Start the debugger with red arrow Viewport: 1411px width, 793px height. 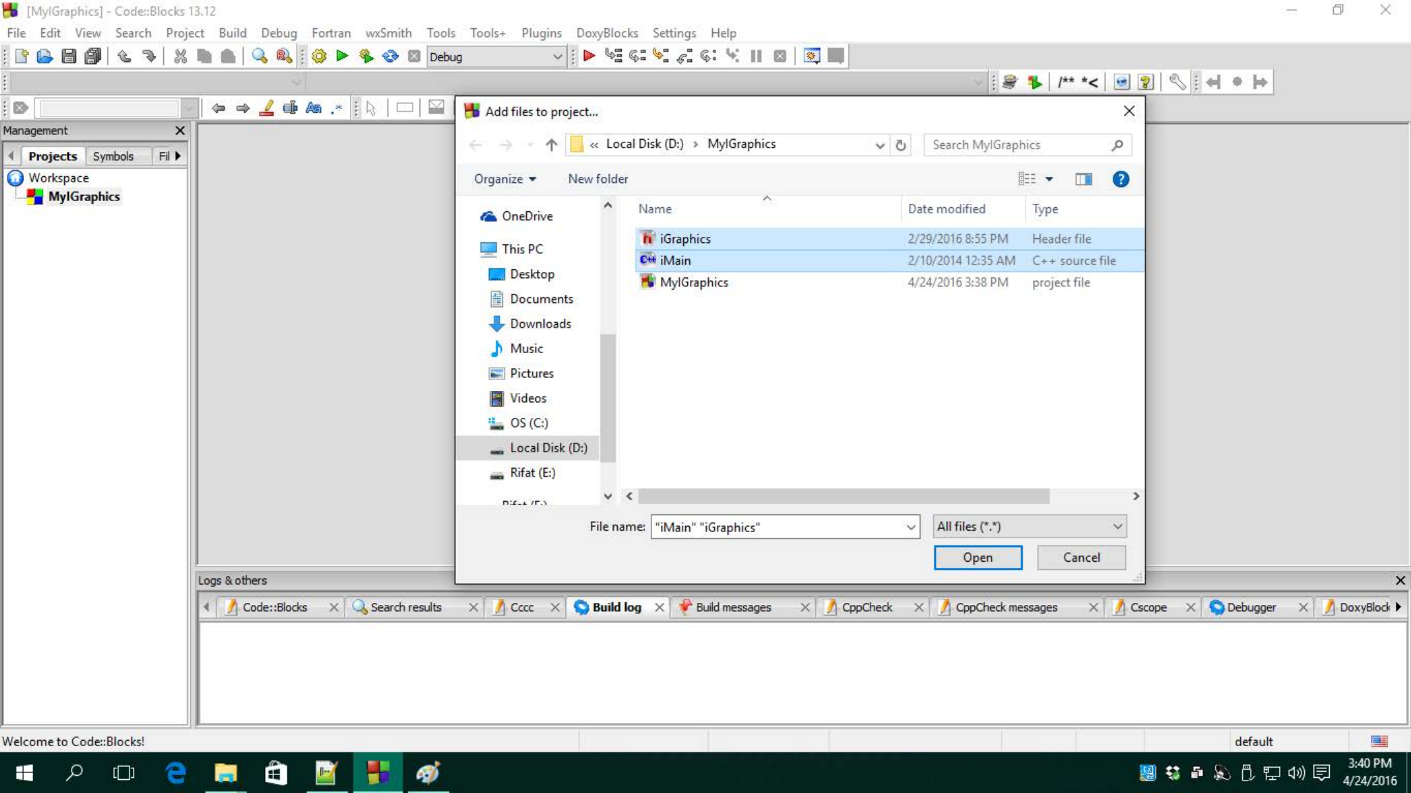(x=589, y=56)
